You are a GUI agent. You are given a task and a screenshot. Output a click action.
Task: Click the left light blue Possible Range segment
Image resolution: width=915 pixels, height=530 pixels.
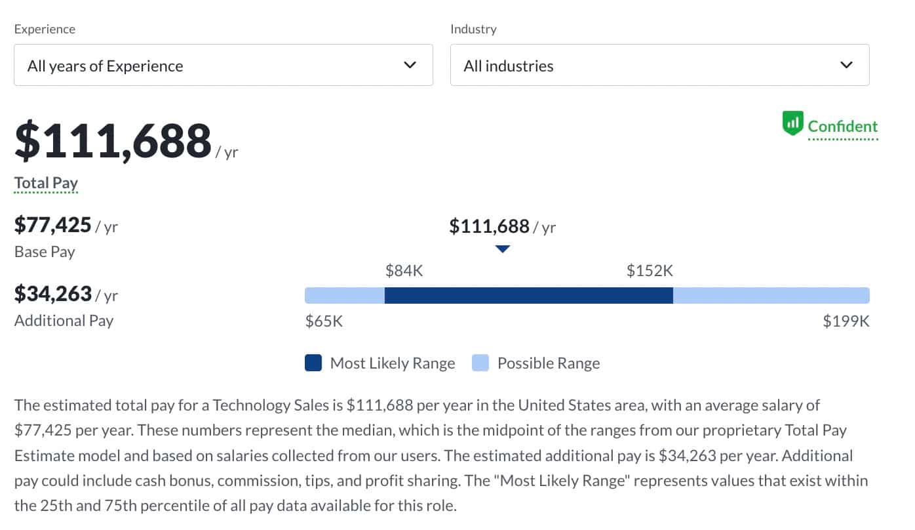(x=345, y=295)
